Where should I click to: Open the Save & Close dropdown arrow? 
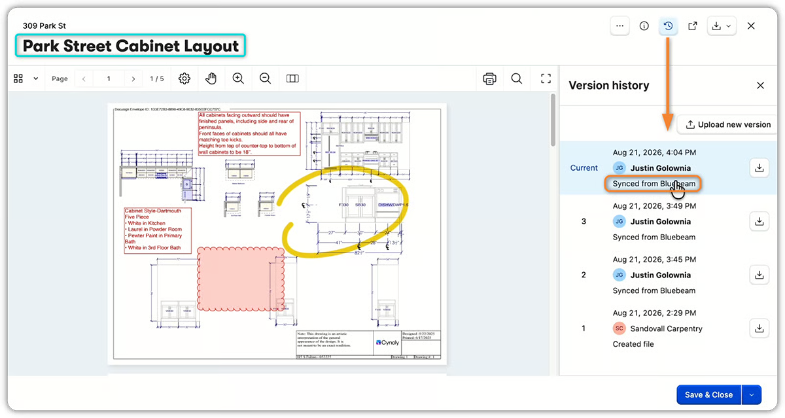[x=752, y=395]
